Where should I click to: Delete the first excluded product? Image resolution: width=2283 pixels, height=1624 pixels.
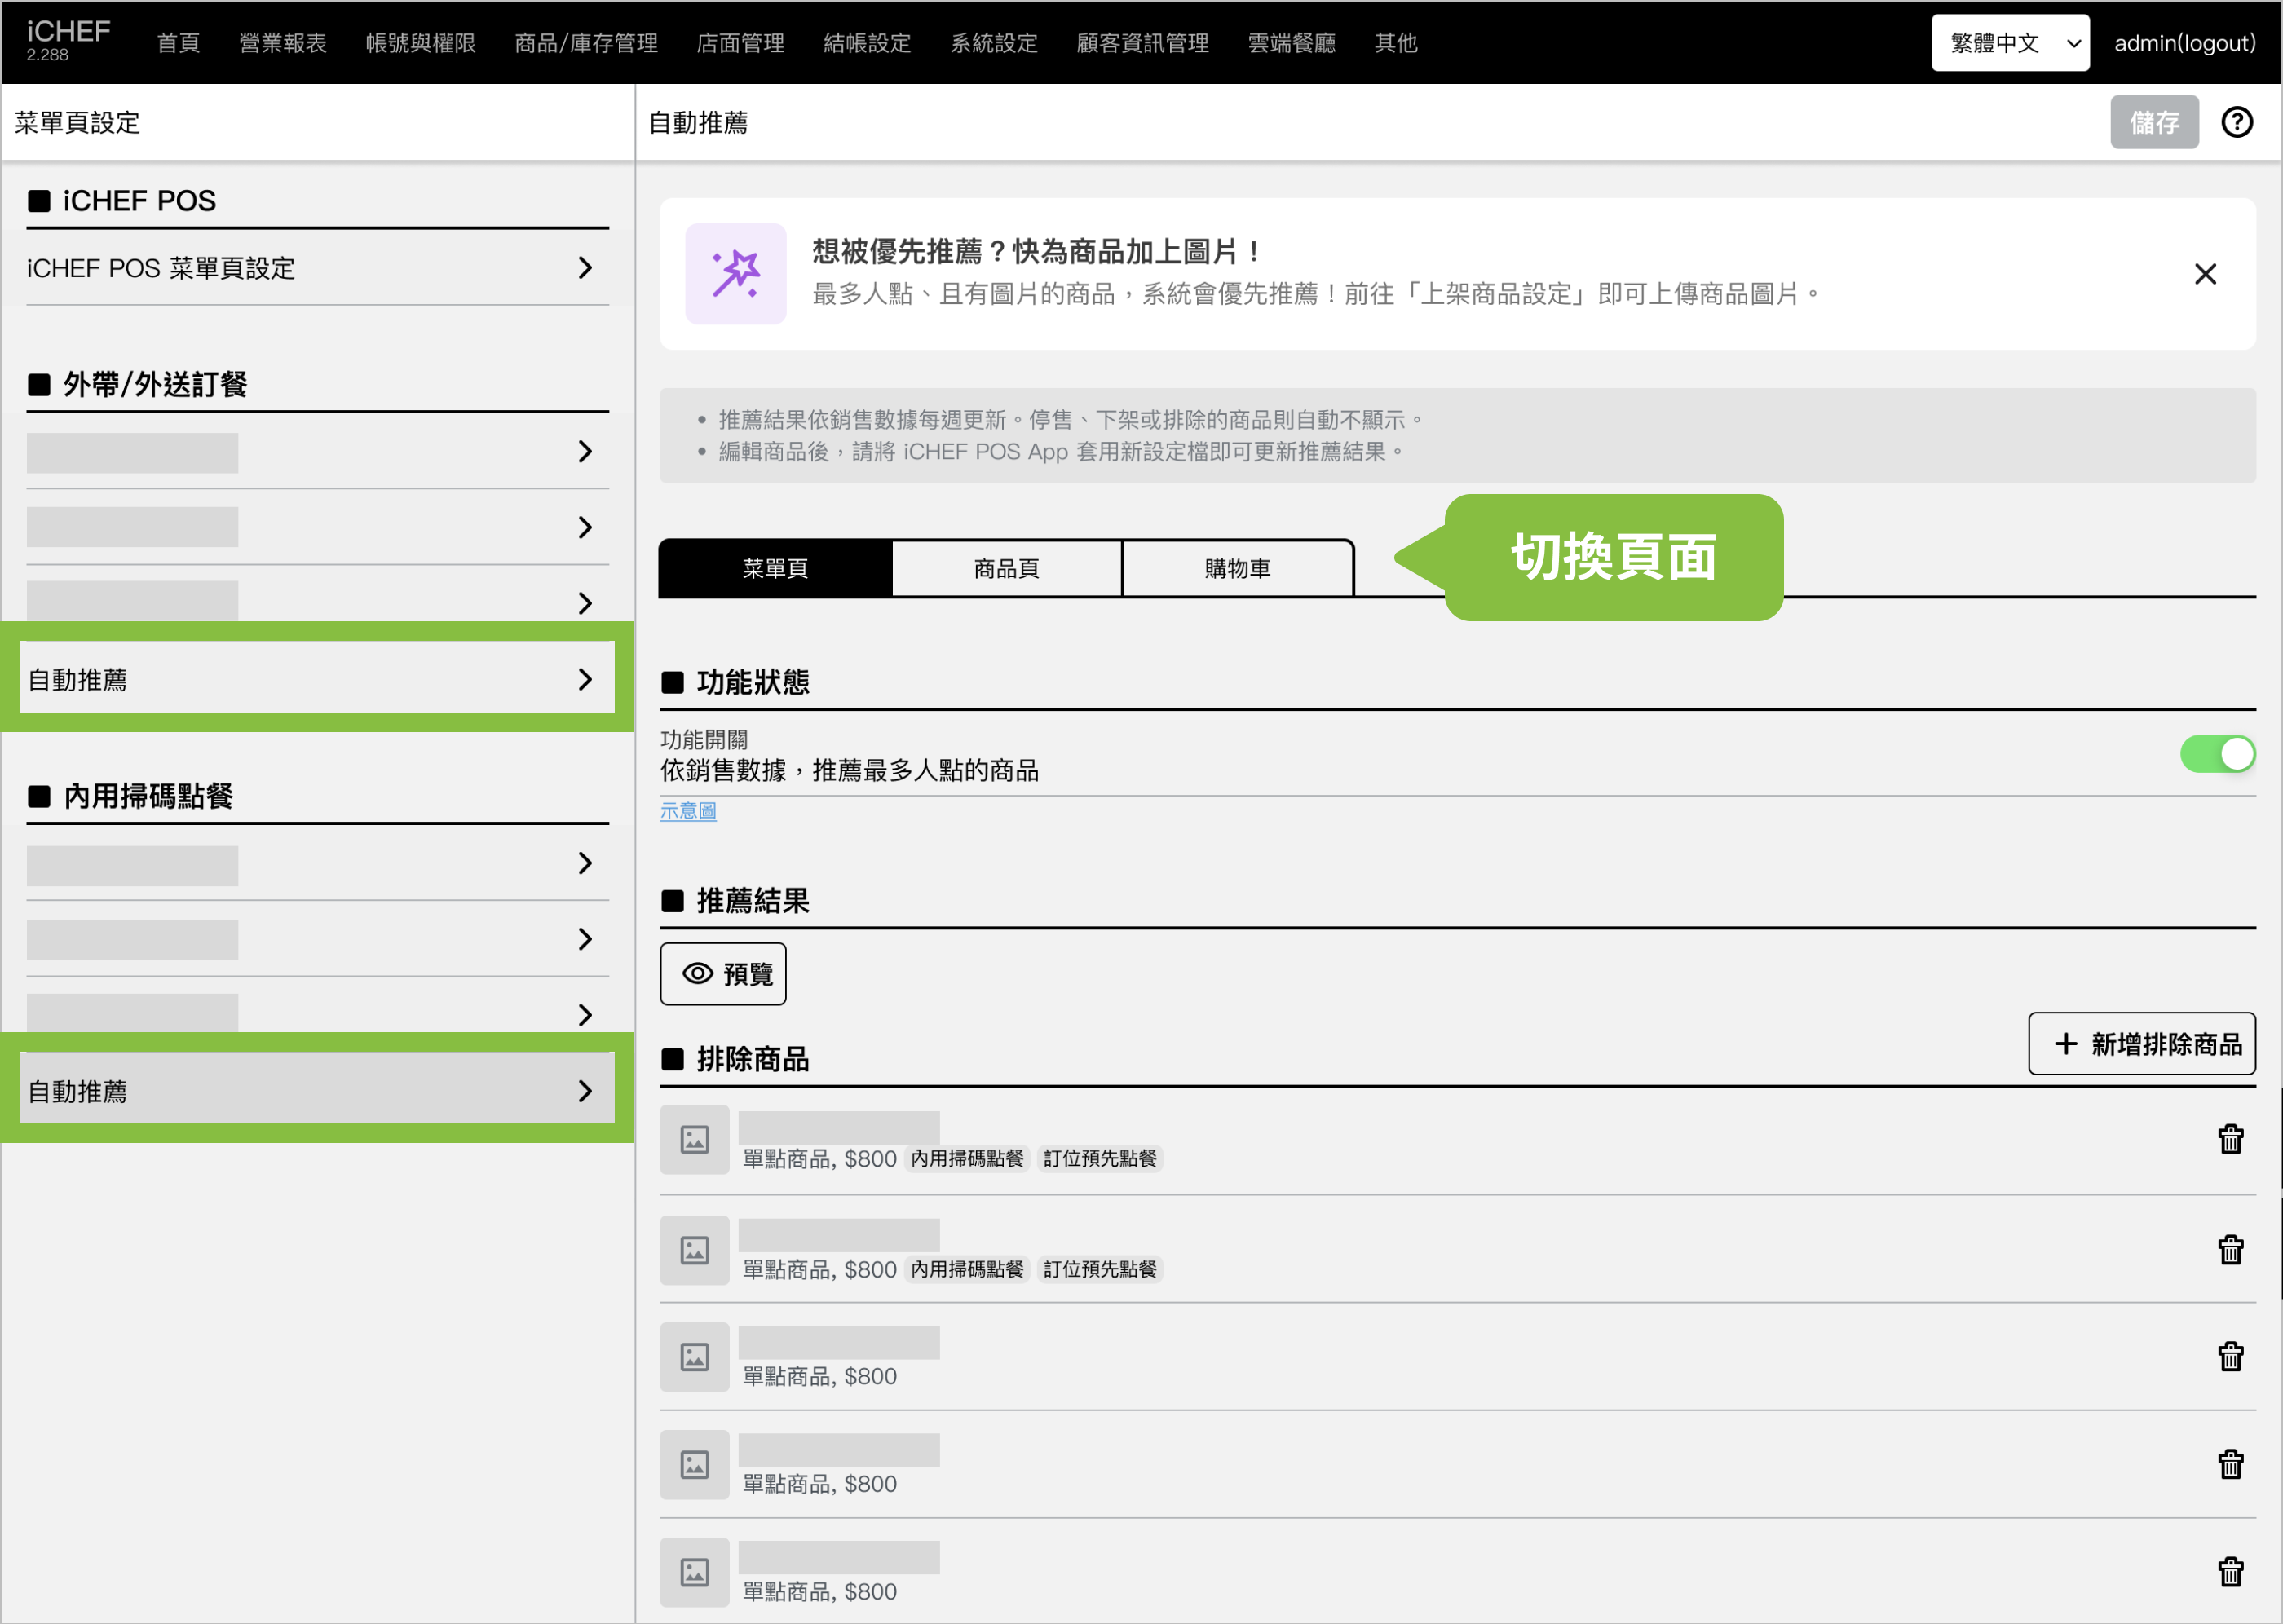2230,1139
